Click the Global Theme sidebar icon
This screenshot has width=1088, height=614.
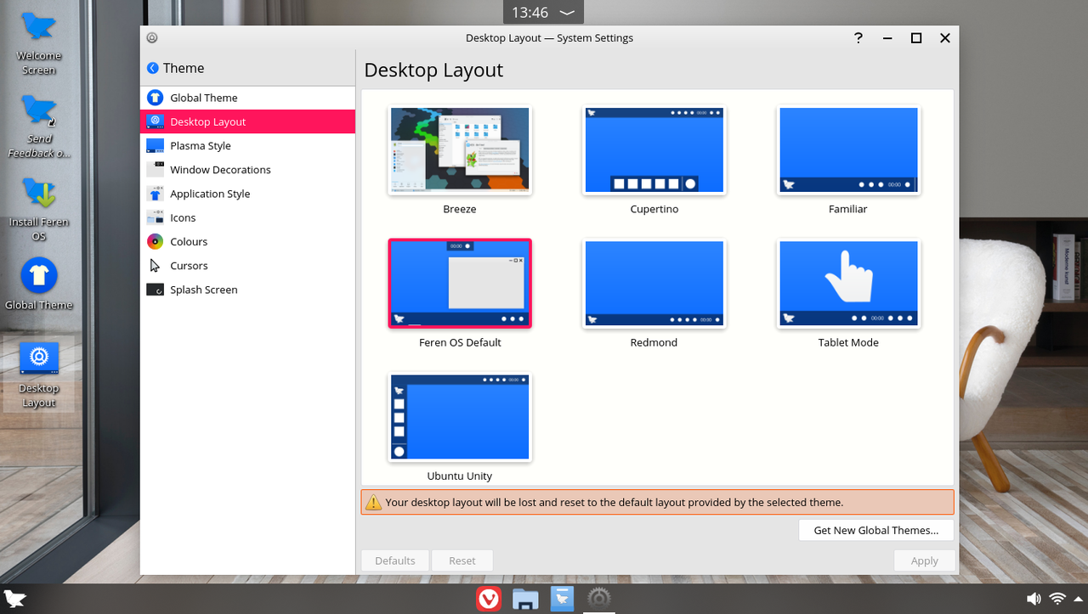pos(155,98)
